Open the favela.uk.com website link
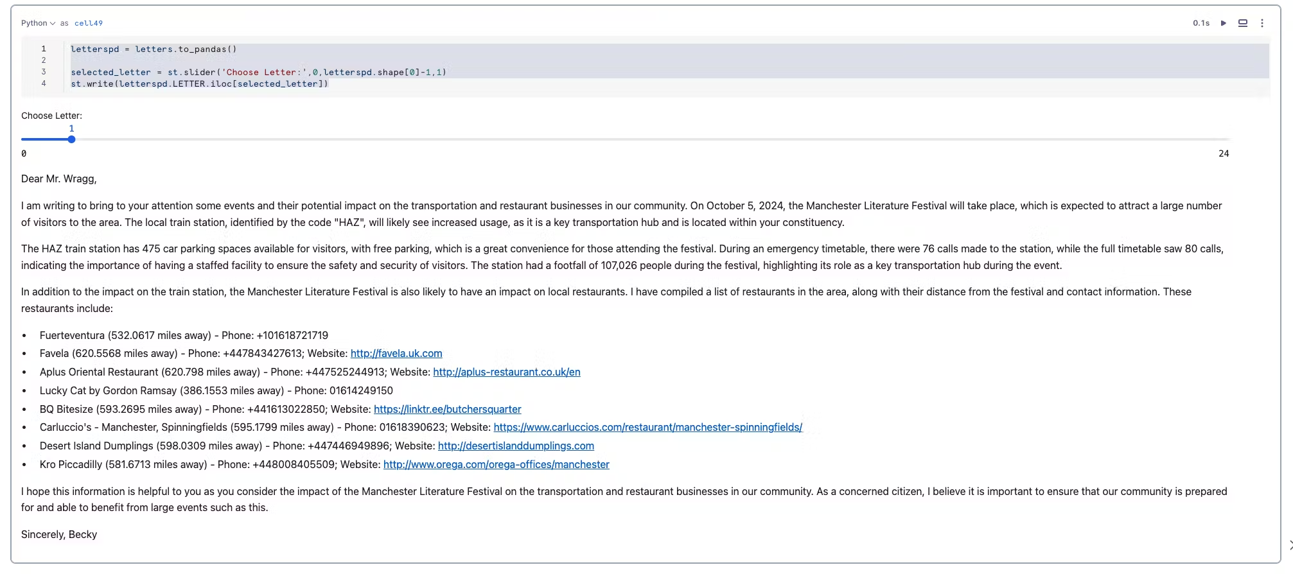 396,354
